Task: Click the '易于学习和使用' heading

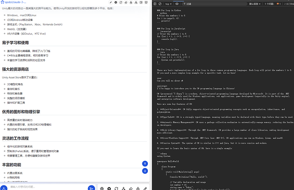Action: click(15, 43)
